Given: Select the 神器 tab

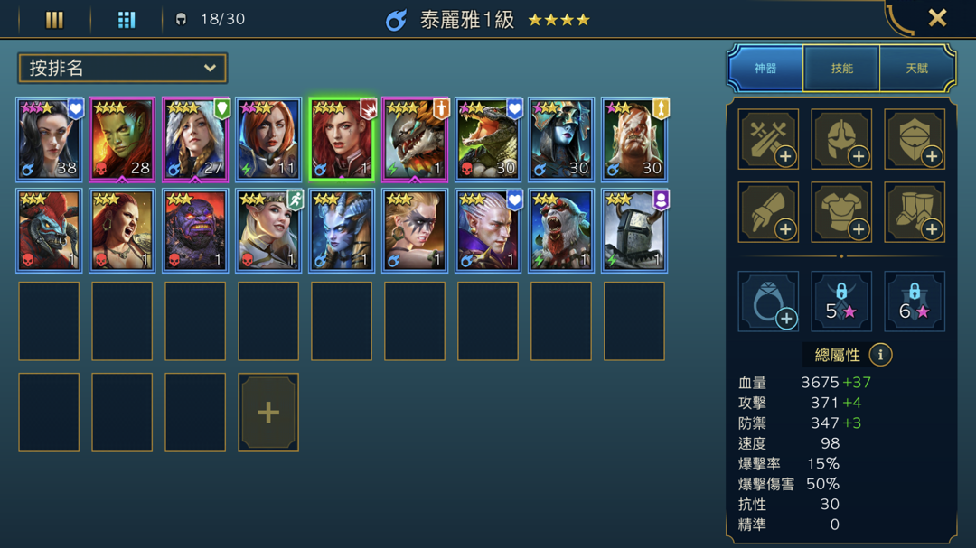Looking at the screenshot, I should point(765,69).
